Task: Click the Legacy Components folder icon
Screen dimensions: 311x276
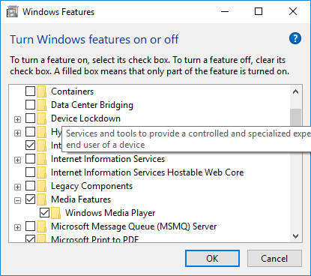Action: (x=42, y=186)
